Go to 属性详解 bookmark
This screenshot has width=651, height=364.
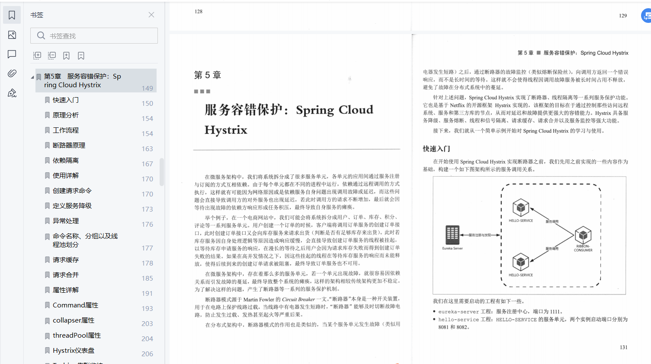tap(66, 290)
